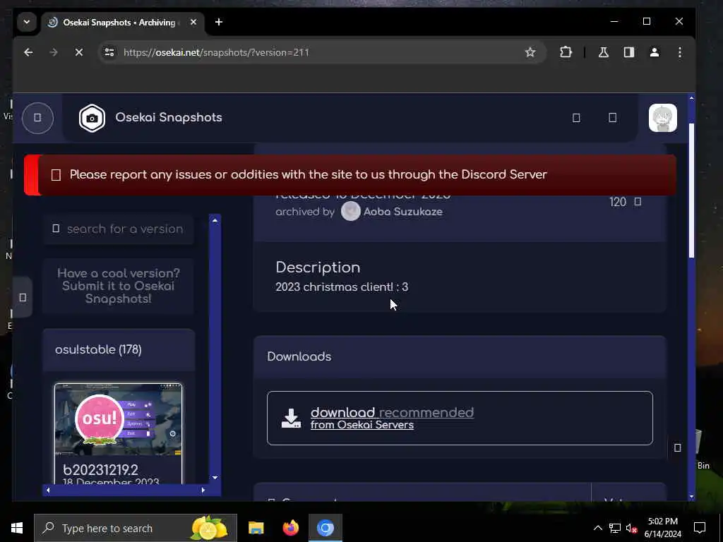Image resolution: width=723 pixels, height=542 pixels.
Task: Open the Chrome three-dot menu
Action: coord(680,52)
